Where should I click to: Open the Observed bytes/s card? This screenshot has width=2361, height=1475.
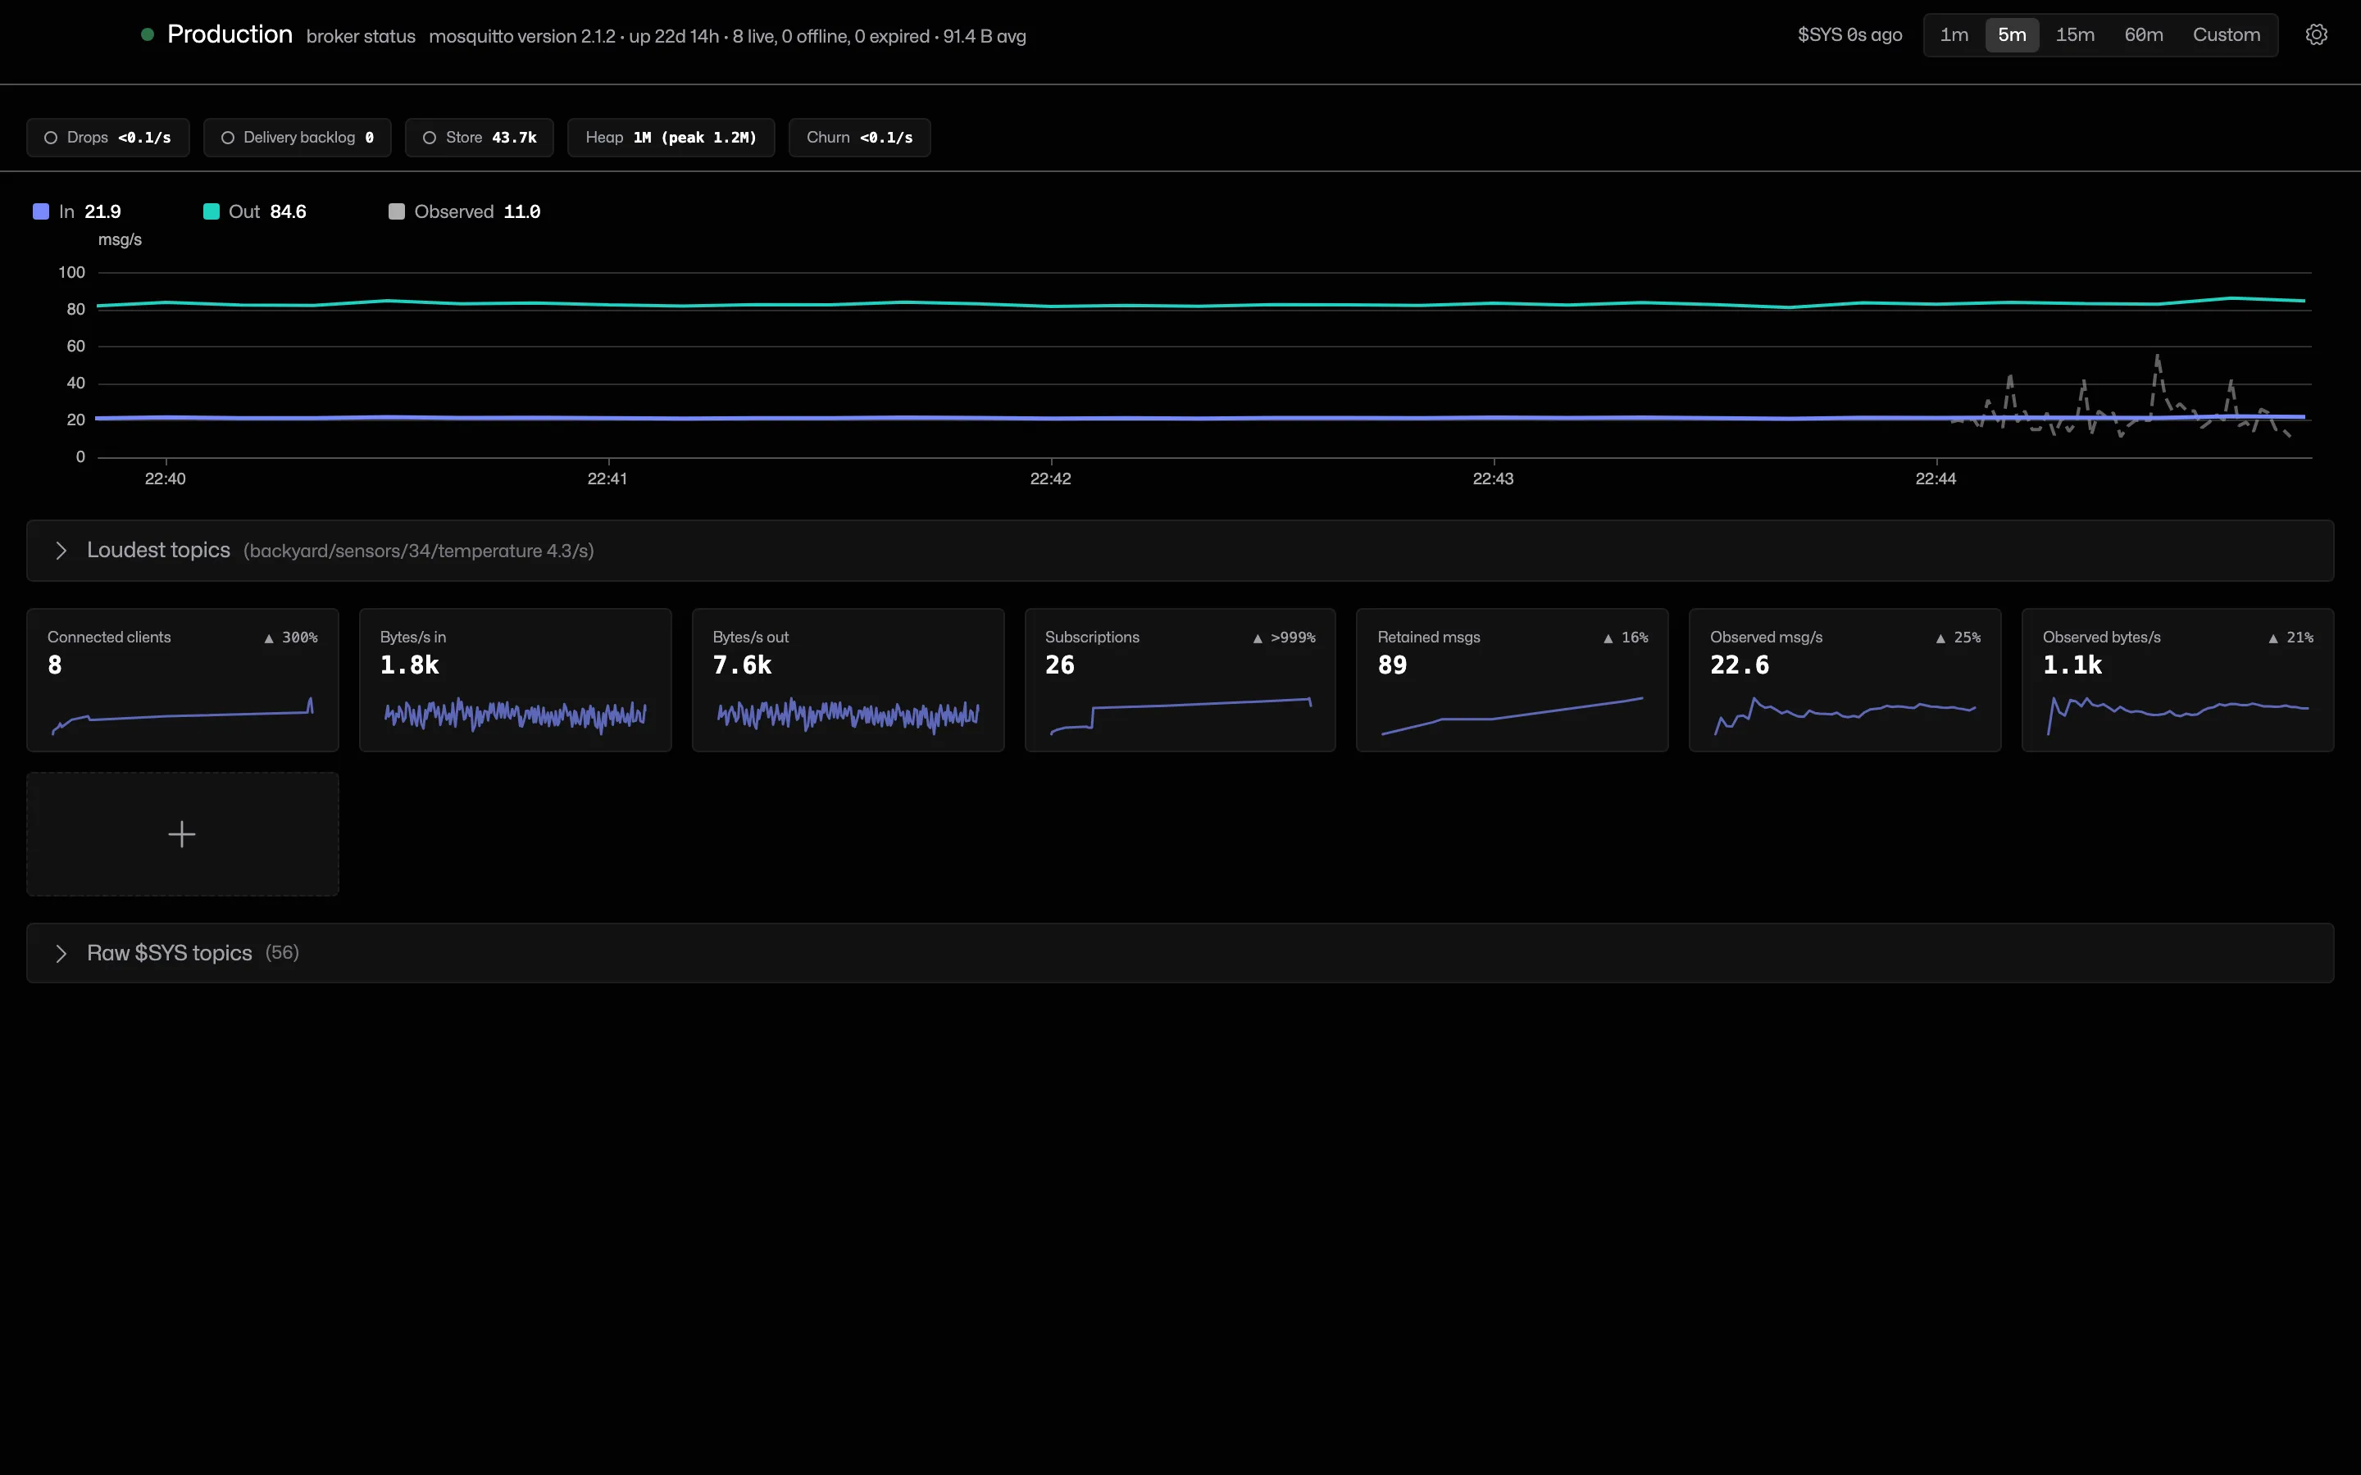tap(2177, 680)
